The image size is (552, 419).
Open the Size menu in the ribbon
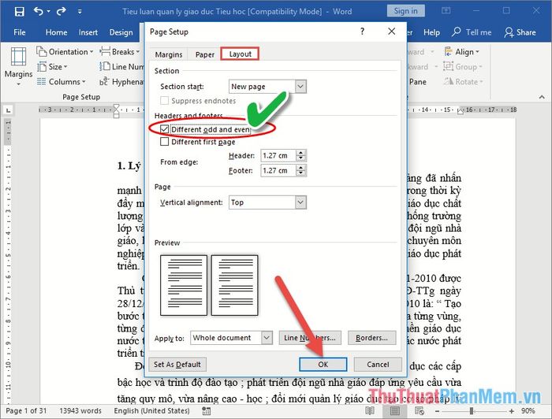[x=53, y=66]
